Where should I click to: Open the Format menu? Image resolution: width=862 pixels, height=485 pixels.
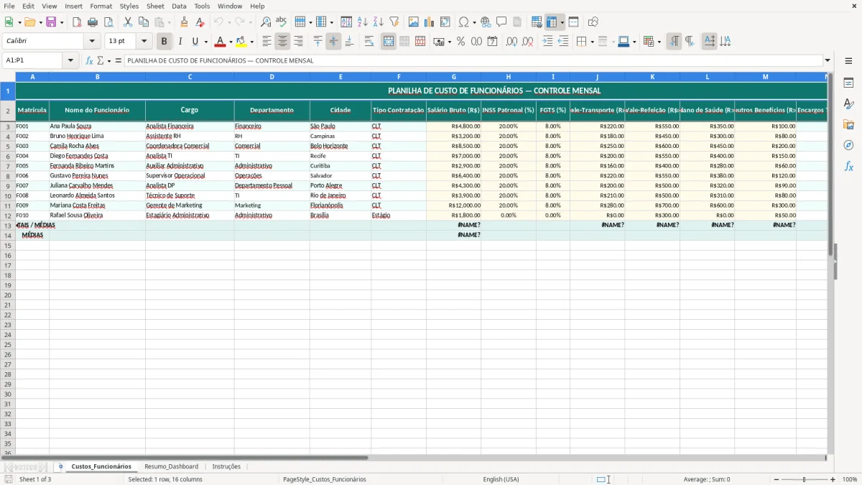point(101,6)
